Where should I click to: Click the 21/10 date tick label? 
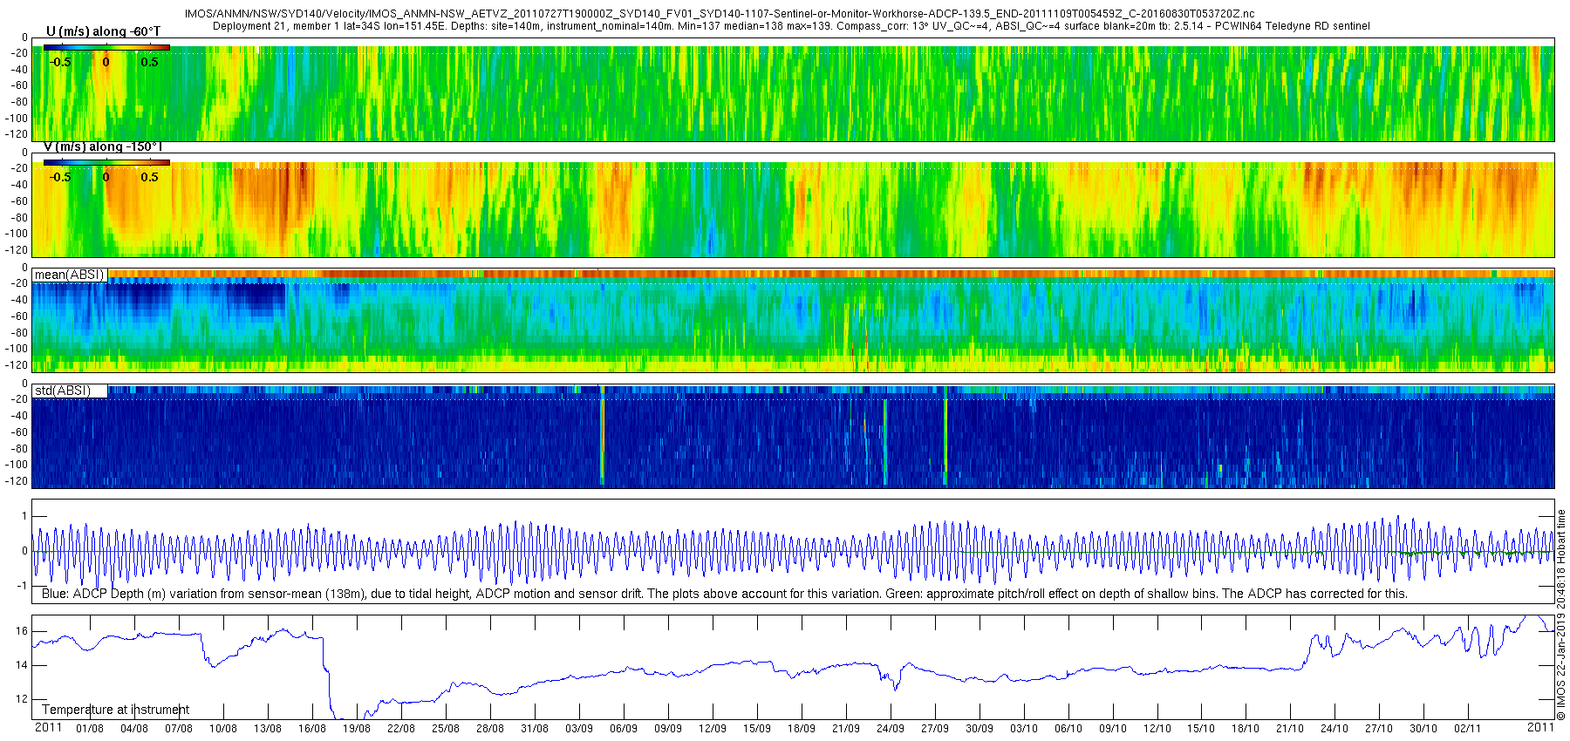tap(1290, 729)
